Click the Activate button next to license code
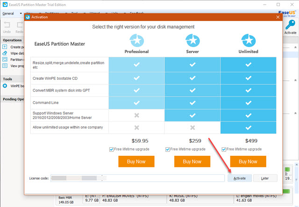 pyautogui.click(x=240, y=178)
